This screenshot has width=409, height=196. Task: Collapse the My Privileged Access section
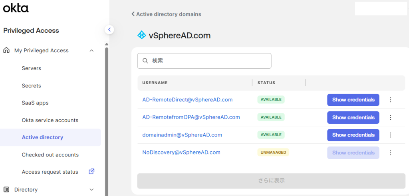point(91,51)
